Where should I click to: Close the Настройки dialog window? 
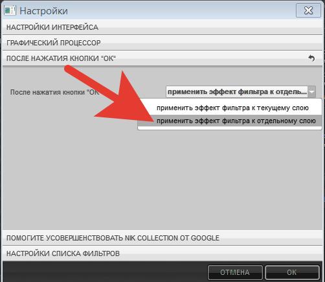pyautogui.click(x=308, y=10)
